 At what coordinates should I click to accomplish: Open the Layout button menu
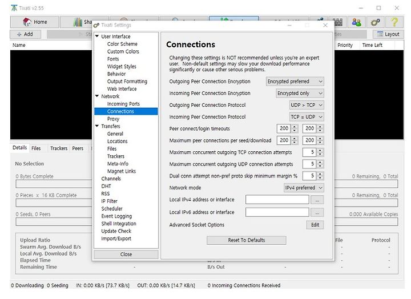pos(388,34)
